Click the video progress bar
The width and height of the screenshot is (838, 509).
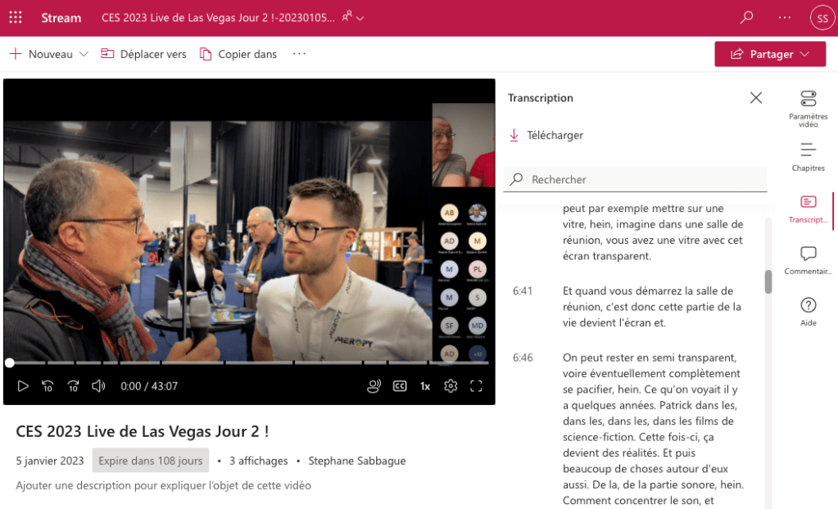(246, 363)
